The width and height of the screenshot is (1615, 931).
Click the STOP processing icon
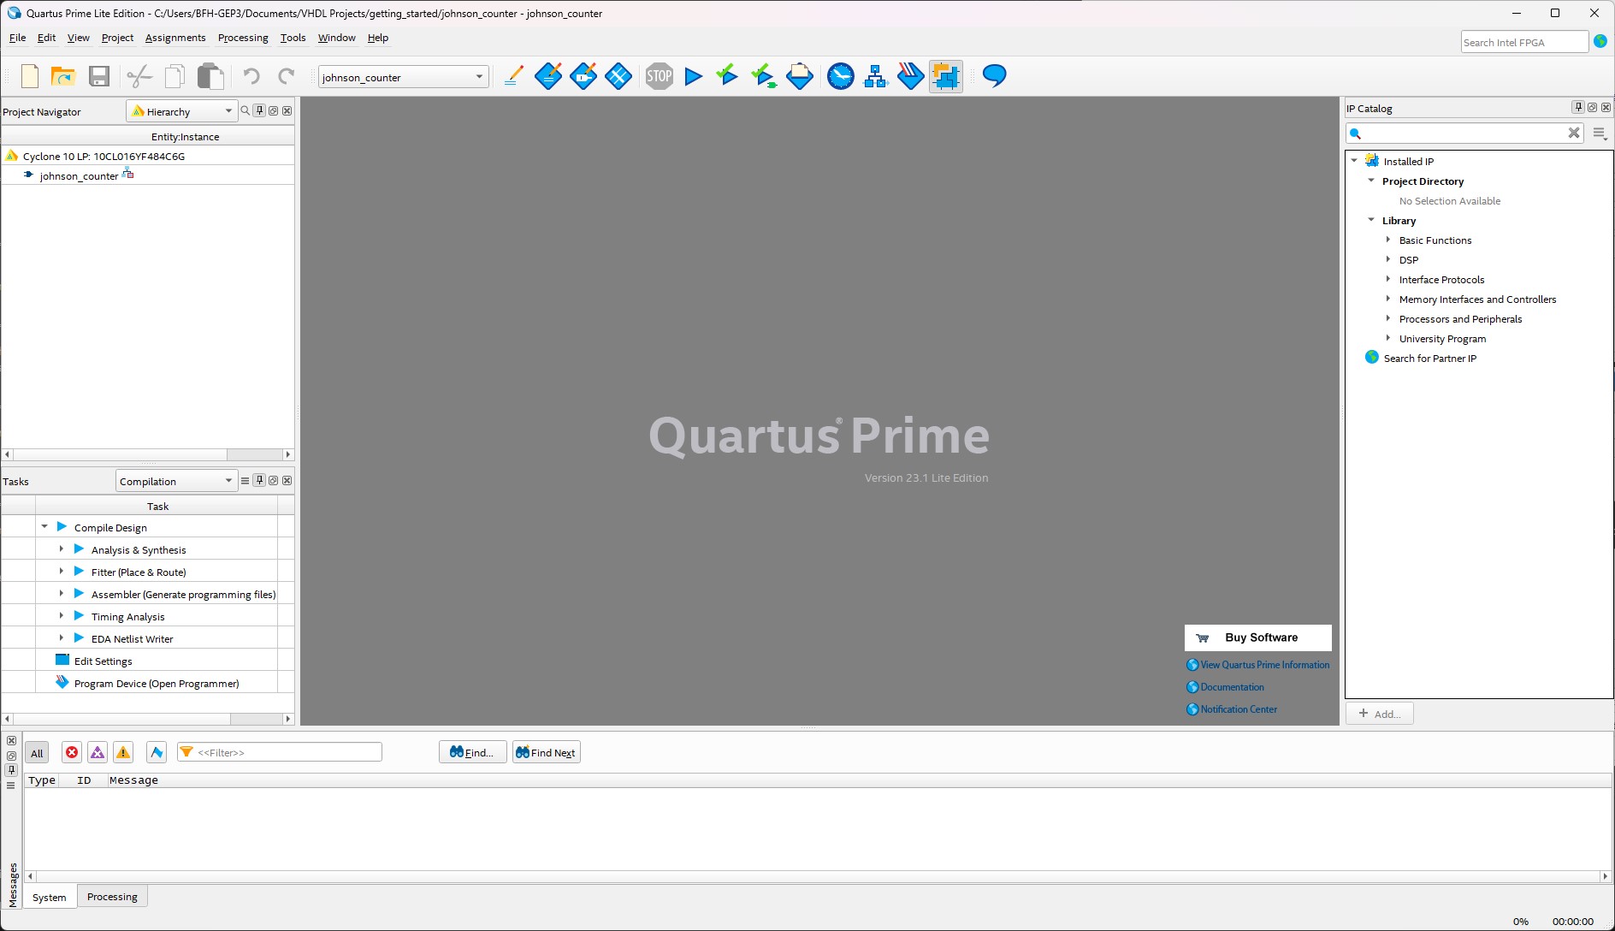coord(660,77)
